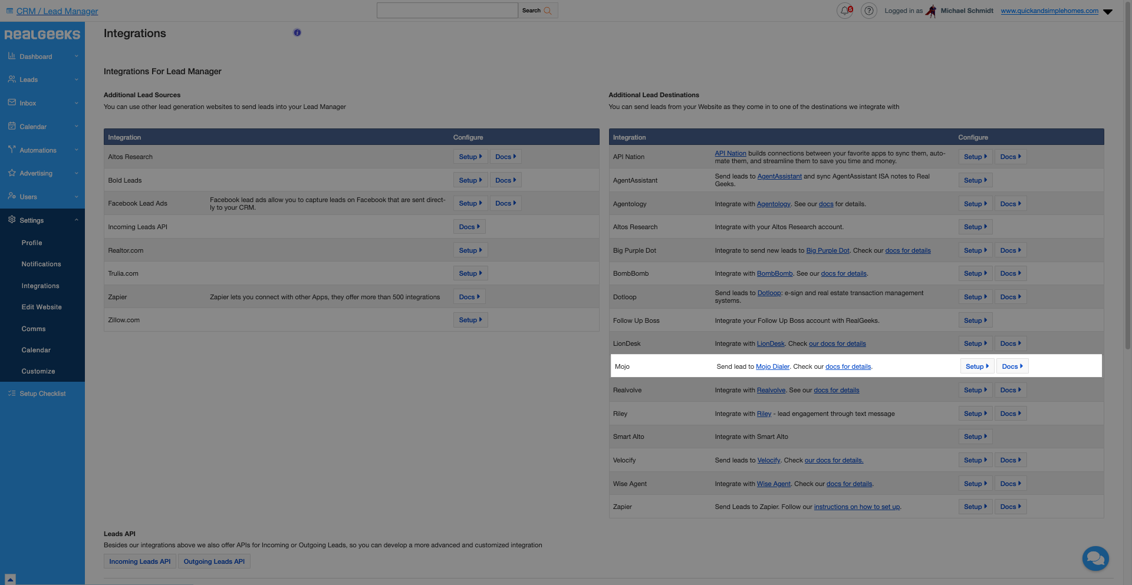This screenshot has width=1132, height=585.
Task: Click the Dashboard chart icon in sidebar
Action: [12, 56]
